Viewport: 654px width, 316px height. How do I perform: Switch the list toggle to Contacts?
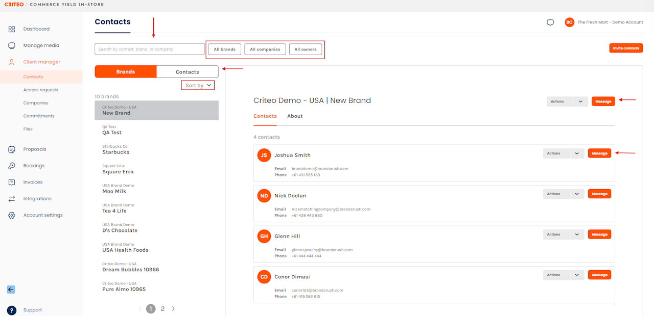tap(187, 72)
